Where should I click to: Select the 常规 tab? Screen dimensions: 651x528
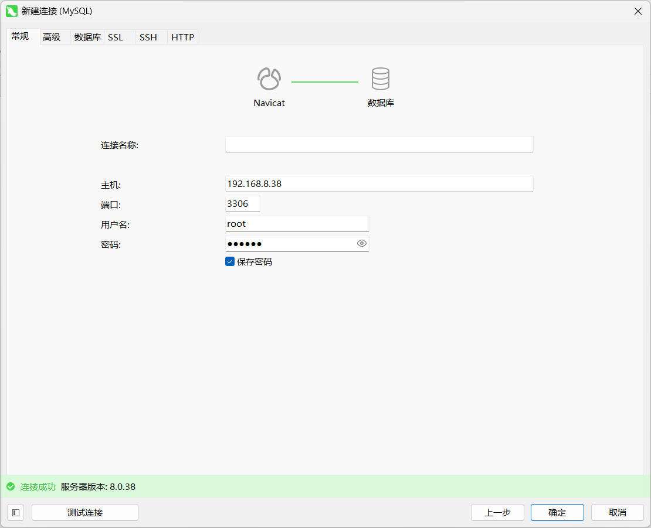[x=20, y=36]
